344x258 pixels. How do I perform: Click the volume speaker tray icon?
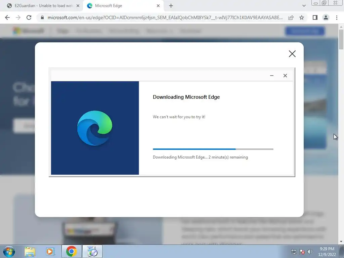[x=310, y=252]
